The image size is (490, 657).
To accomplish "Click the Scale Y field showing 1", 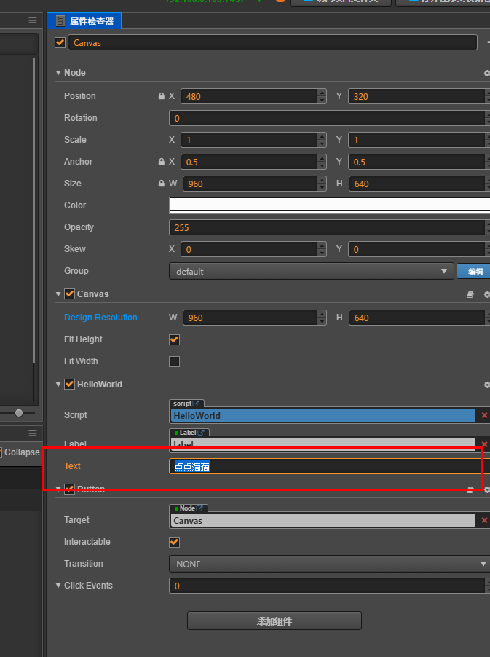I will pyautogui.click(x=416, y=140).
